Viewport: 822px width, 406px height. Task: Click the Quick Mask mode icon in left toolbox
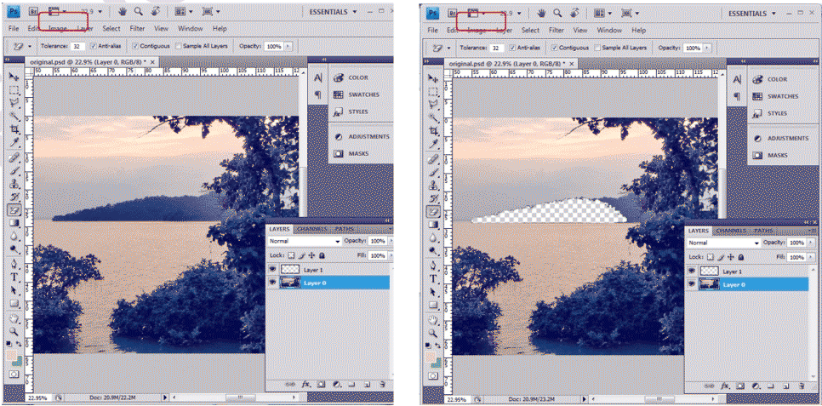pos(14,374)
